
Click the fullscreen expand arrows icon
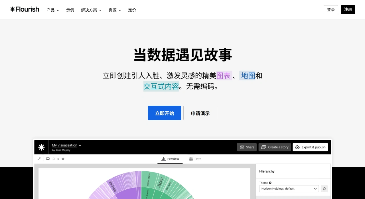pyautogui.click(x=39, y=159)
